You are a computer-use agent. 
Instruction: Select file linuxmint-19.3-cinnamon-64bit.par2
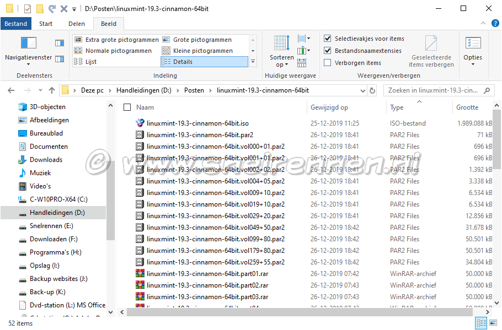click(200, 135)
